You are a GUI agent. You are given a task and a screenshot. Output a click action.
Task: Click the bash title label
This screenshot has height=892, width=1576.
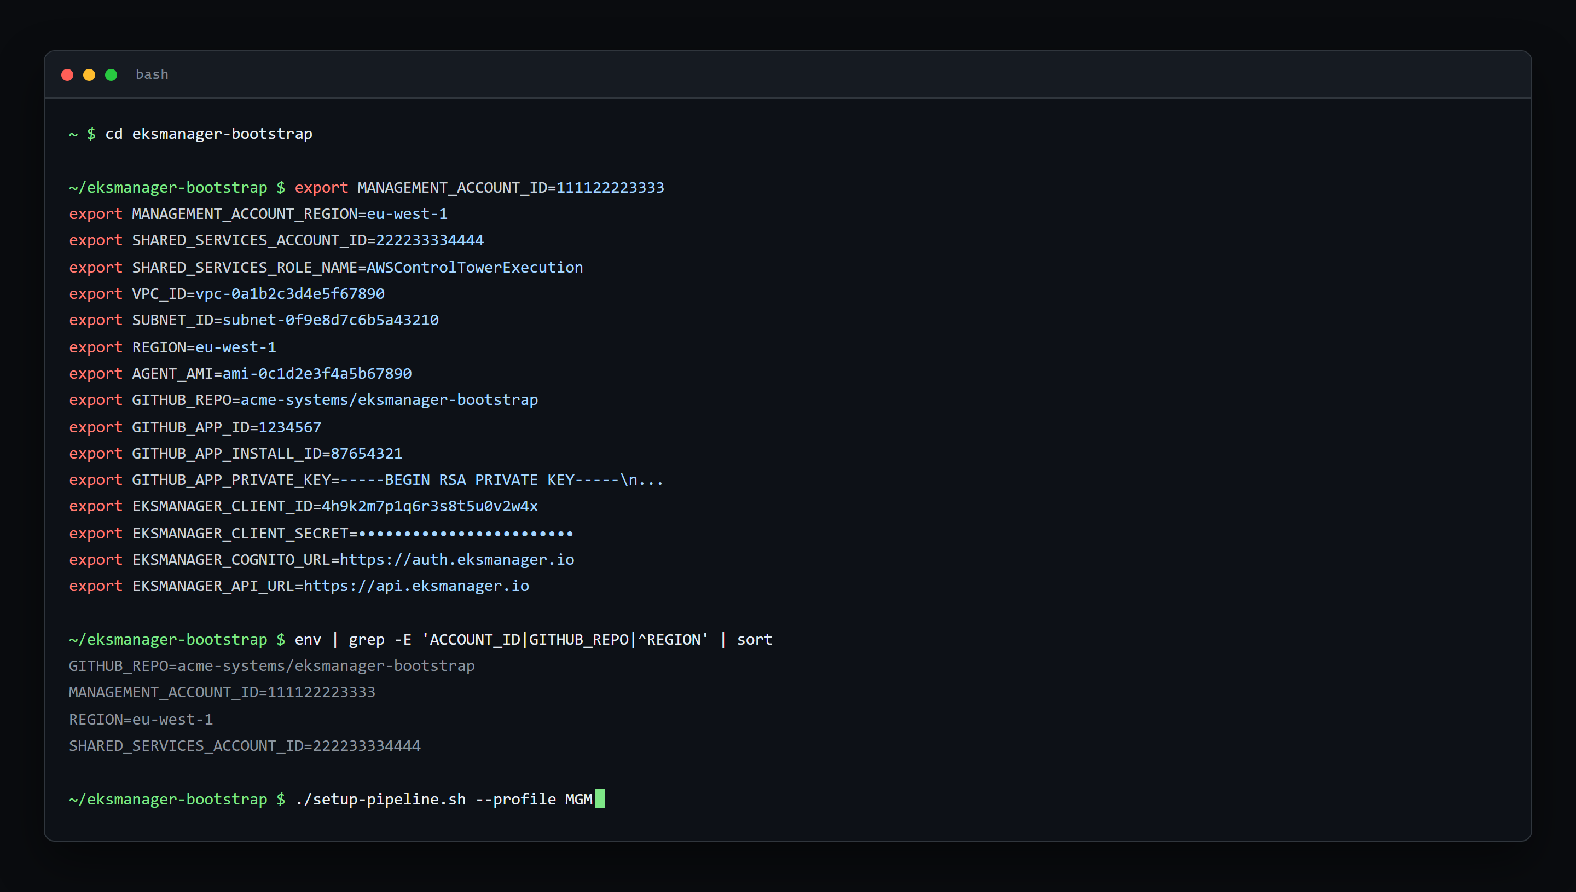[x=152, y=75]
